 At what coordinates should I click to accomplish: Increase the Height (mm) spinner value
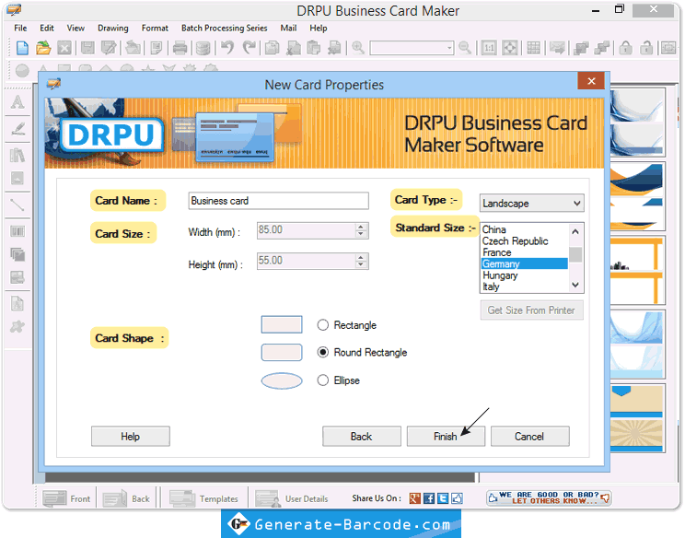coord(360,257)
